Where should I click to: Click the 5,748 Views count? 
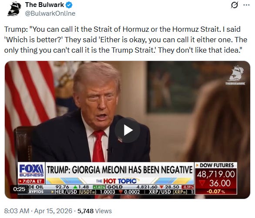point(94,211)
